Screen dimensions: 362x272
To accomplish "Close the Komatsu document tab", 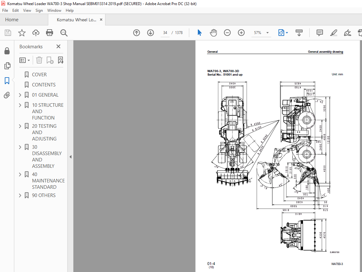I will [101, 20].
